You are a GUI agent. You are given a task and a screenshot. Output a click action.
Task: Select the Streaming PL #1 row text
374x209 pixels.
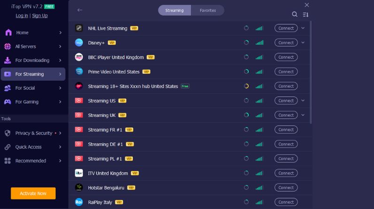click(x=105, y=159)
